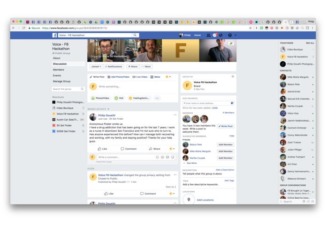Click the info icon in Group By card
Viewport: 326px width, 231px height.
pyautogui.click(x=233, y=76)
